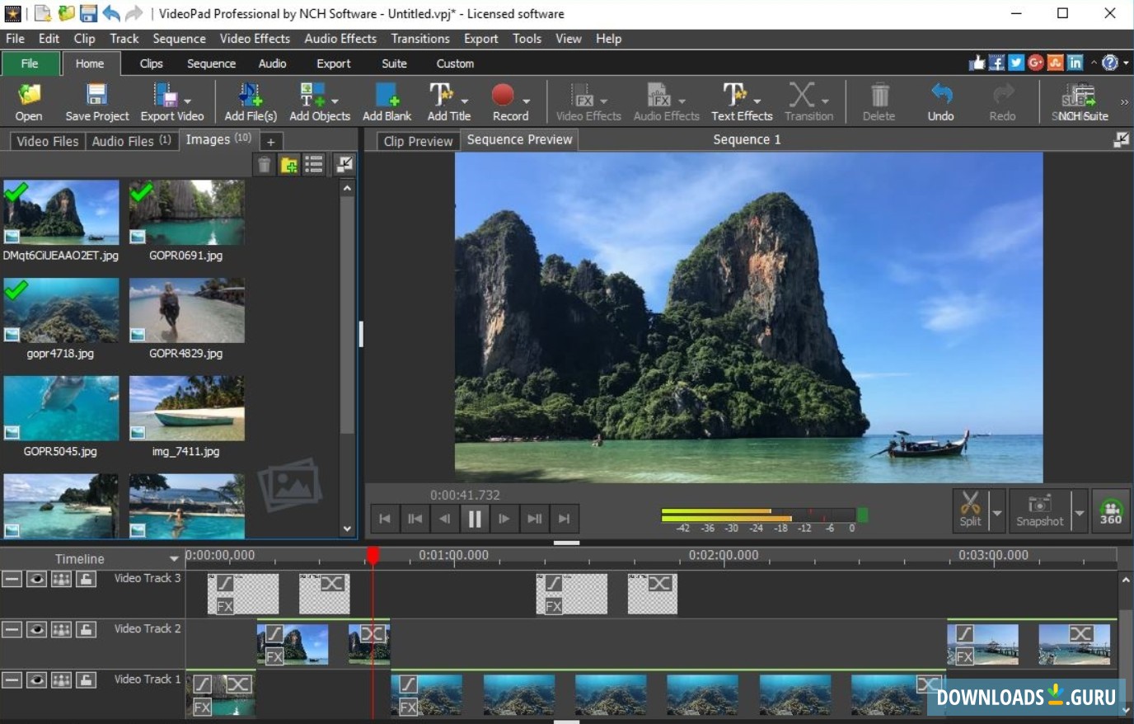The image size is (1134, 724).
Task: Toggle visibility of Video Track 2
Action: click(x=36, y=630)
